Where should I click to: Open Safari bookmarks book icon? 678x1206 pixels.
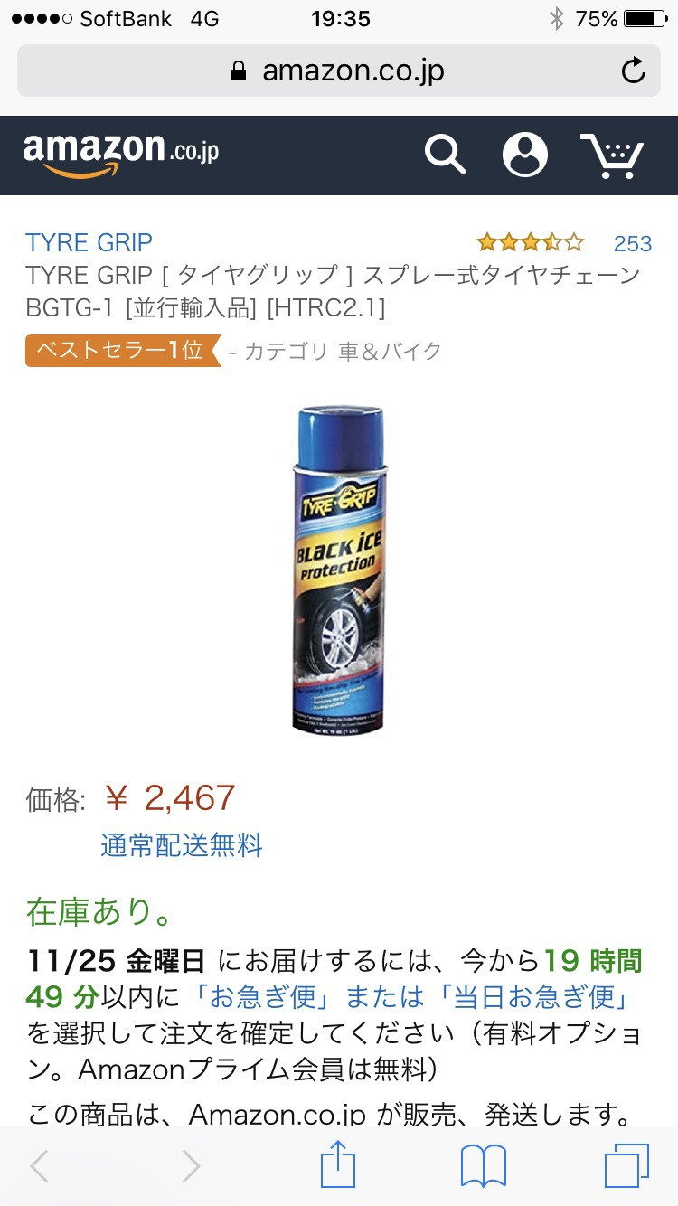tap(484, 1166)
